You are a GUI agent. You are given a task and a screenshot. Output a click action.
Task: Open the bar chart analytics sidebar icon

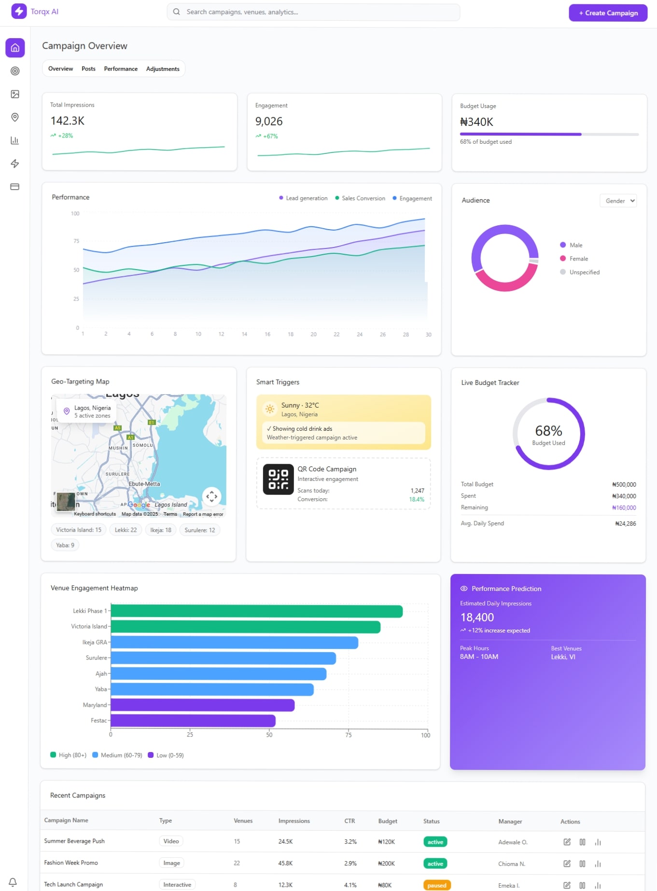coord(15,140)
